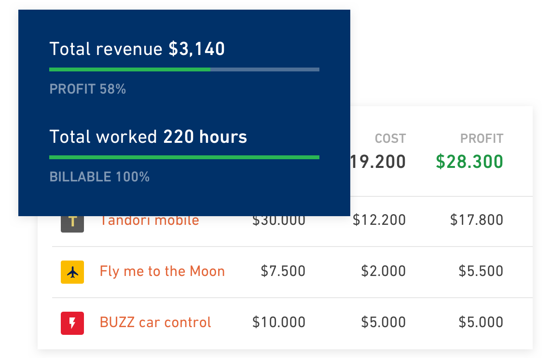Click the BILLABLE 100% label
551x358 pixels.
tap(99, 177)
